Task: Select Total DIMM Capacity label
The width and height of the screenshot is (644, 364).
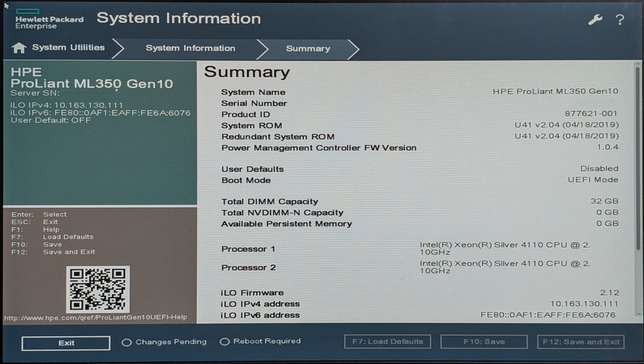Action: click(269, 201)
